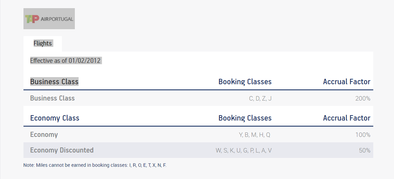Image resolution: width=394 pixels, height=179 pixels.
Task: Click the TAP Air Portugal logo
Action: click(49, 19)
